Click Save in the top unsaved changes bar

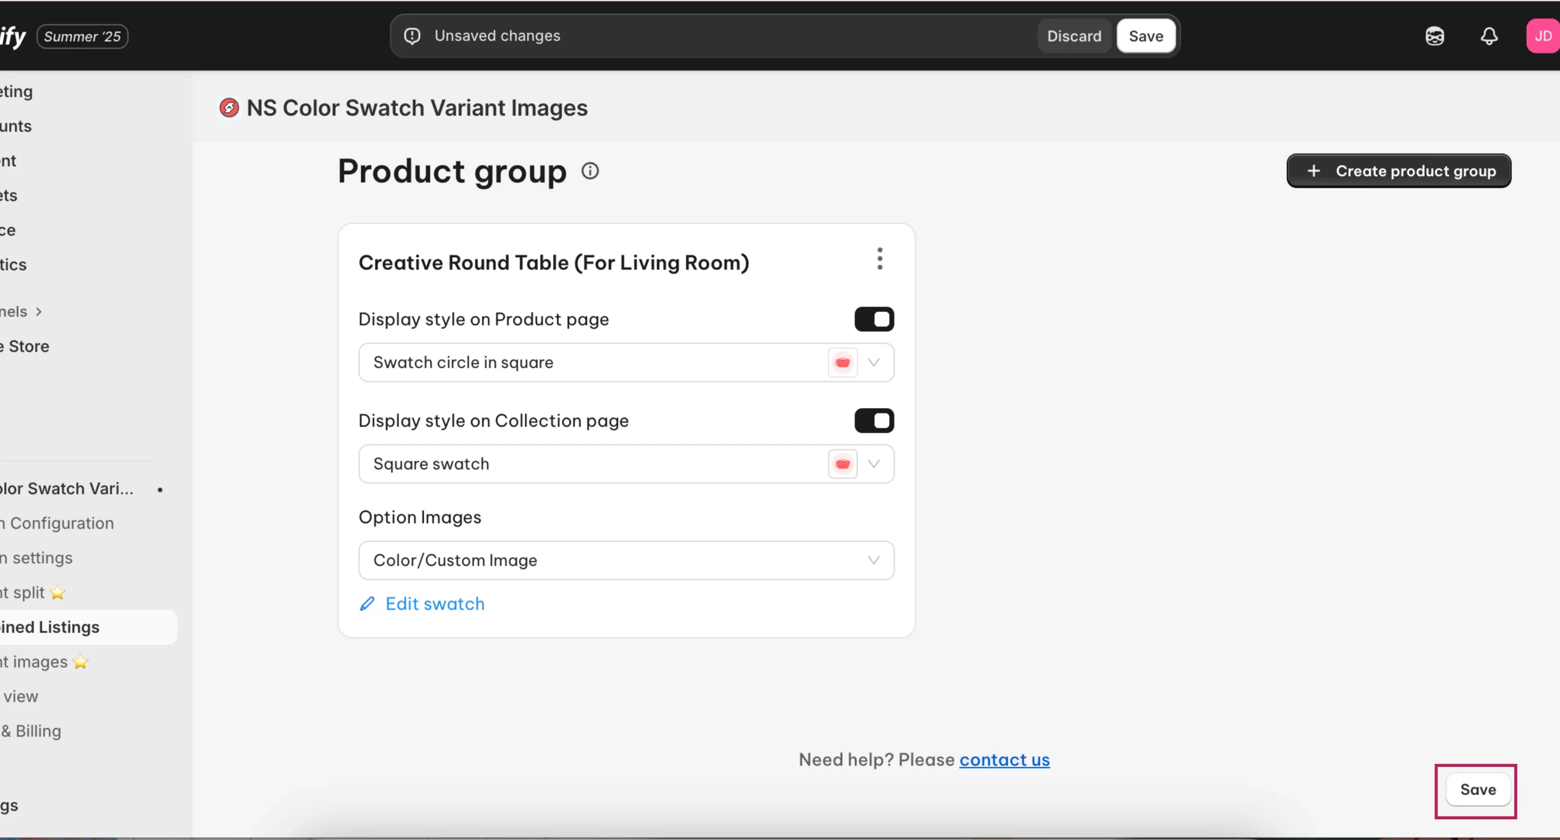click(x=1146, y=36)
